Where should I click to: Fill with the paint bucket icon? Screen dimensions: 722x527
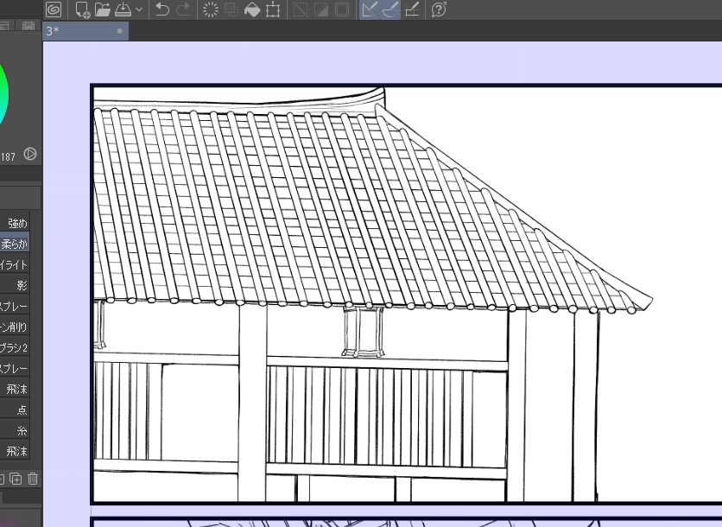(x=252, y=10)
